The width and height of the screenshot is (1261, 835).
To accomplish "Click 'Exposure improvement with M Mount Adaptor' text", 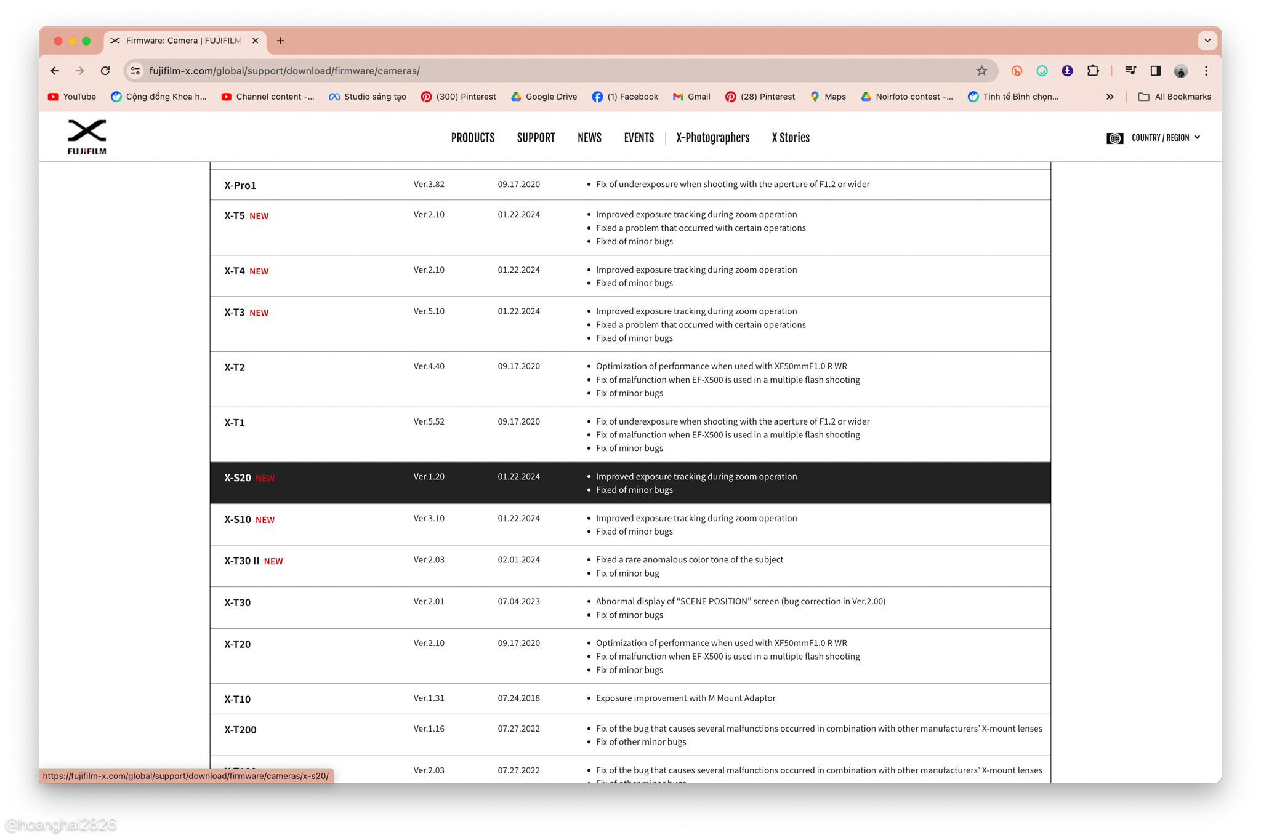I will [x=685, y=698].
